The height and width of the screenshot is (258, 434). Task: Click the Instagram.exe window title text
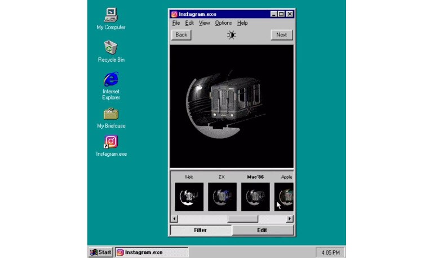198,14
